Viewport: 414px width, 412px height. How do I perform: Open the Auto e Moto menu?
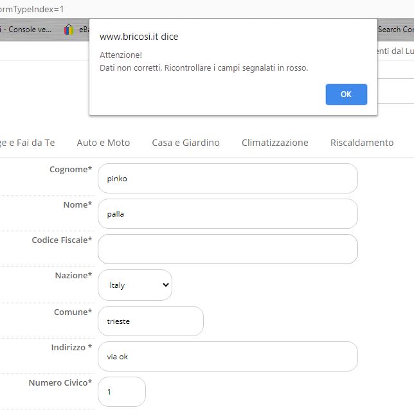pyautogui.click(x=103, y=143)
